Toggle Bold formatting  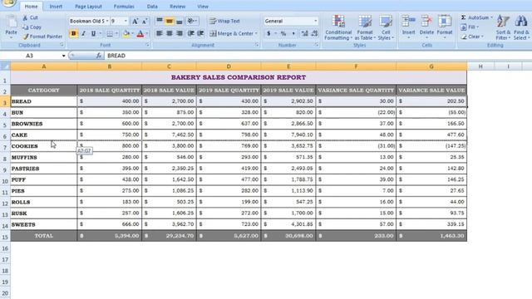[73, 33]
